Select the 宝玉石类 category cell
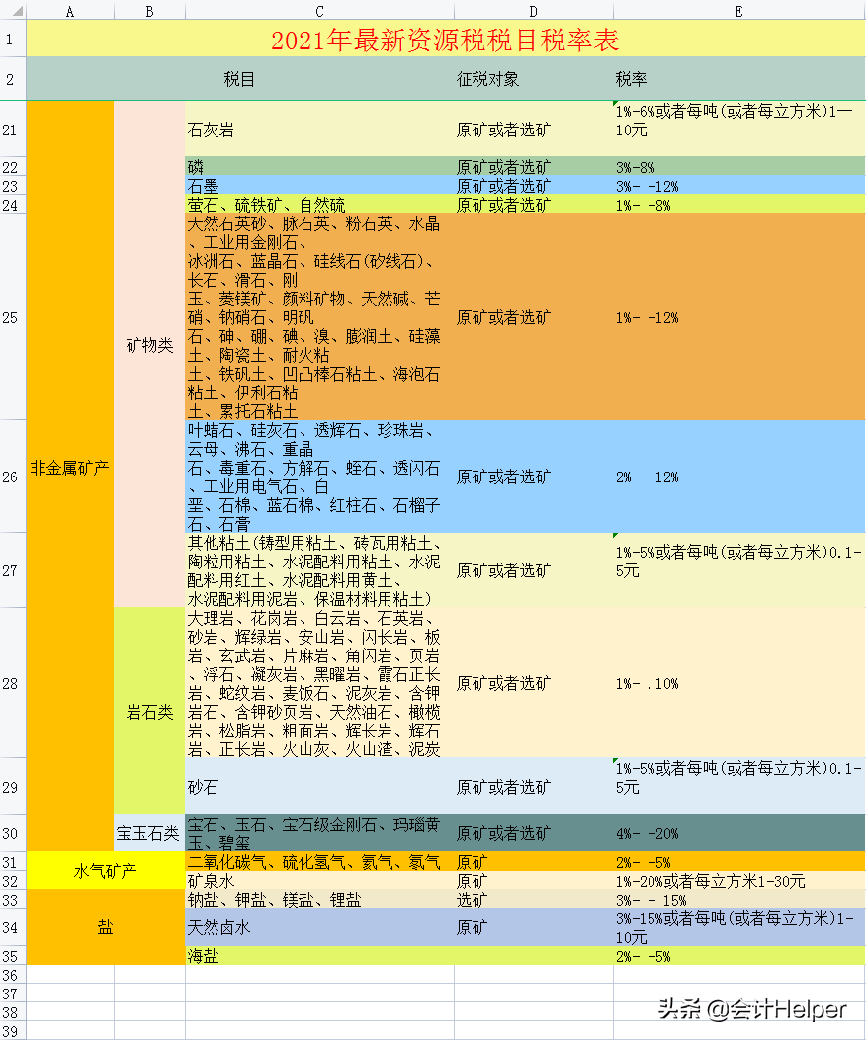Viewport: 866px width, 1040px height. (x=150, y=833)
